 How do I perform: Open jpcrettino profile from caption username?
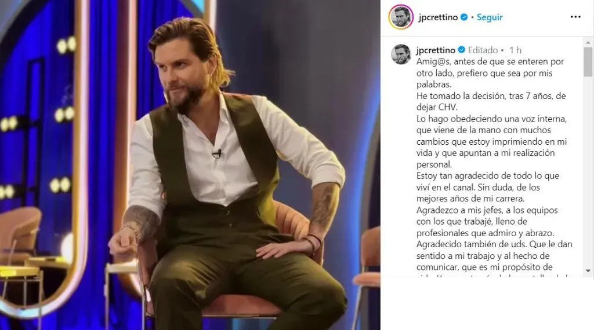pos(436,50)
